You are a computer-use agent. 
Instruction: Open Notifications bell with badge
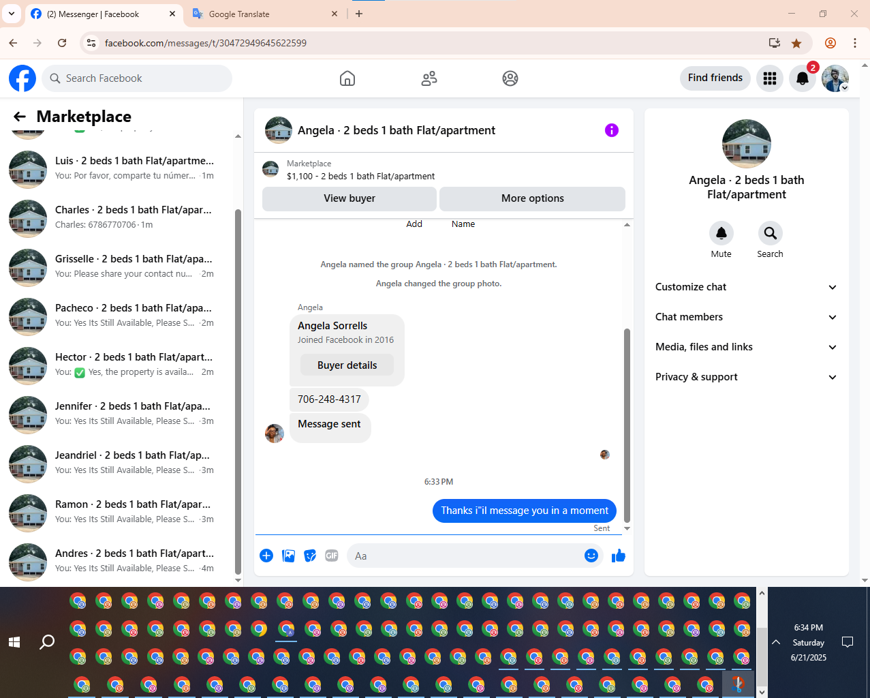point(803,78)
